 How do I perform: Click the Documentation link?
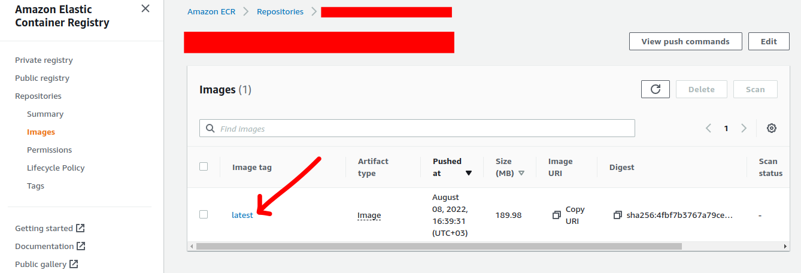click(50, 246)
